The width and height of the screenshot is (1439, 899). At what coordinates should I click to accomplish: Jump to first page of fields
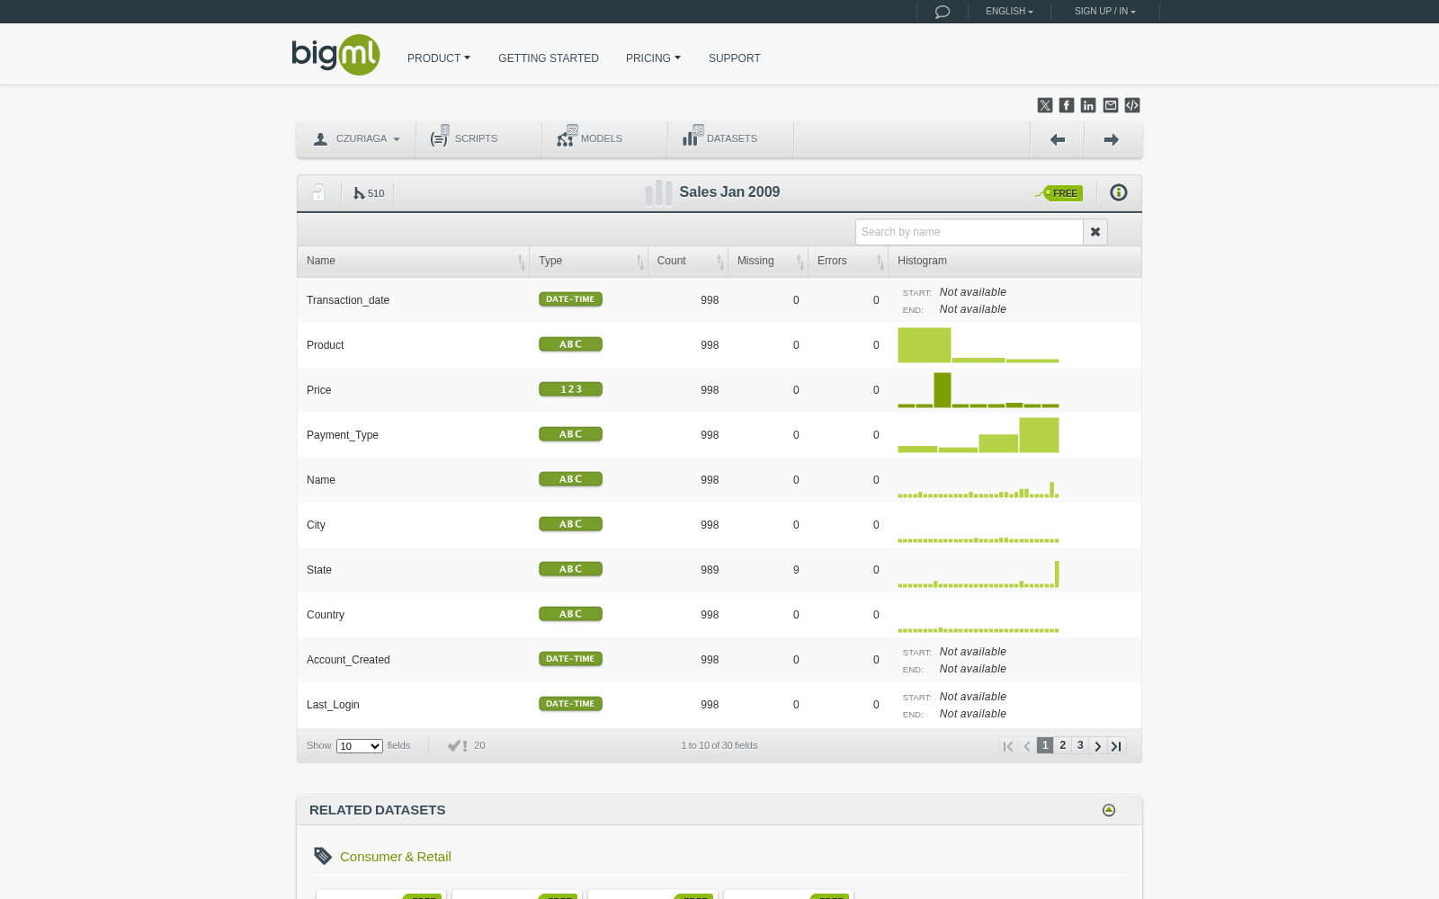click(x=1008, y=745)
